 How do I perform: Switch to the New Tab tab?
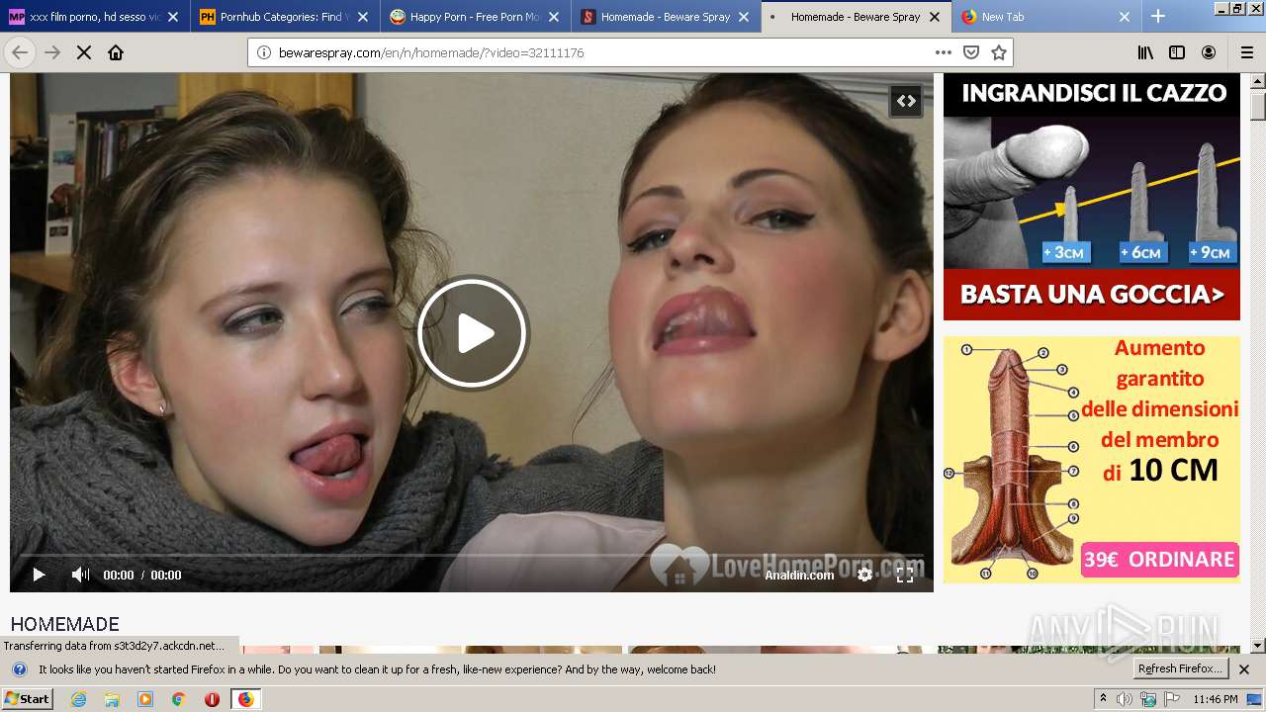(1046, 17)
